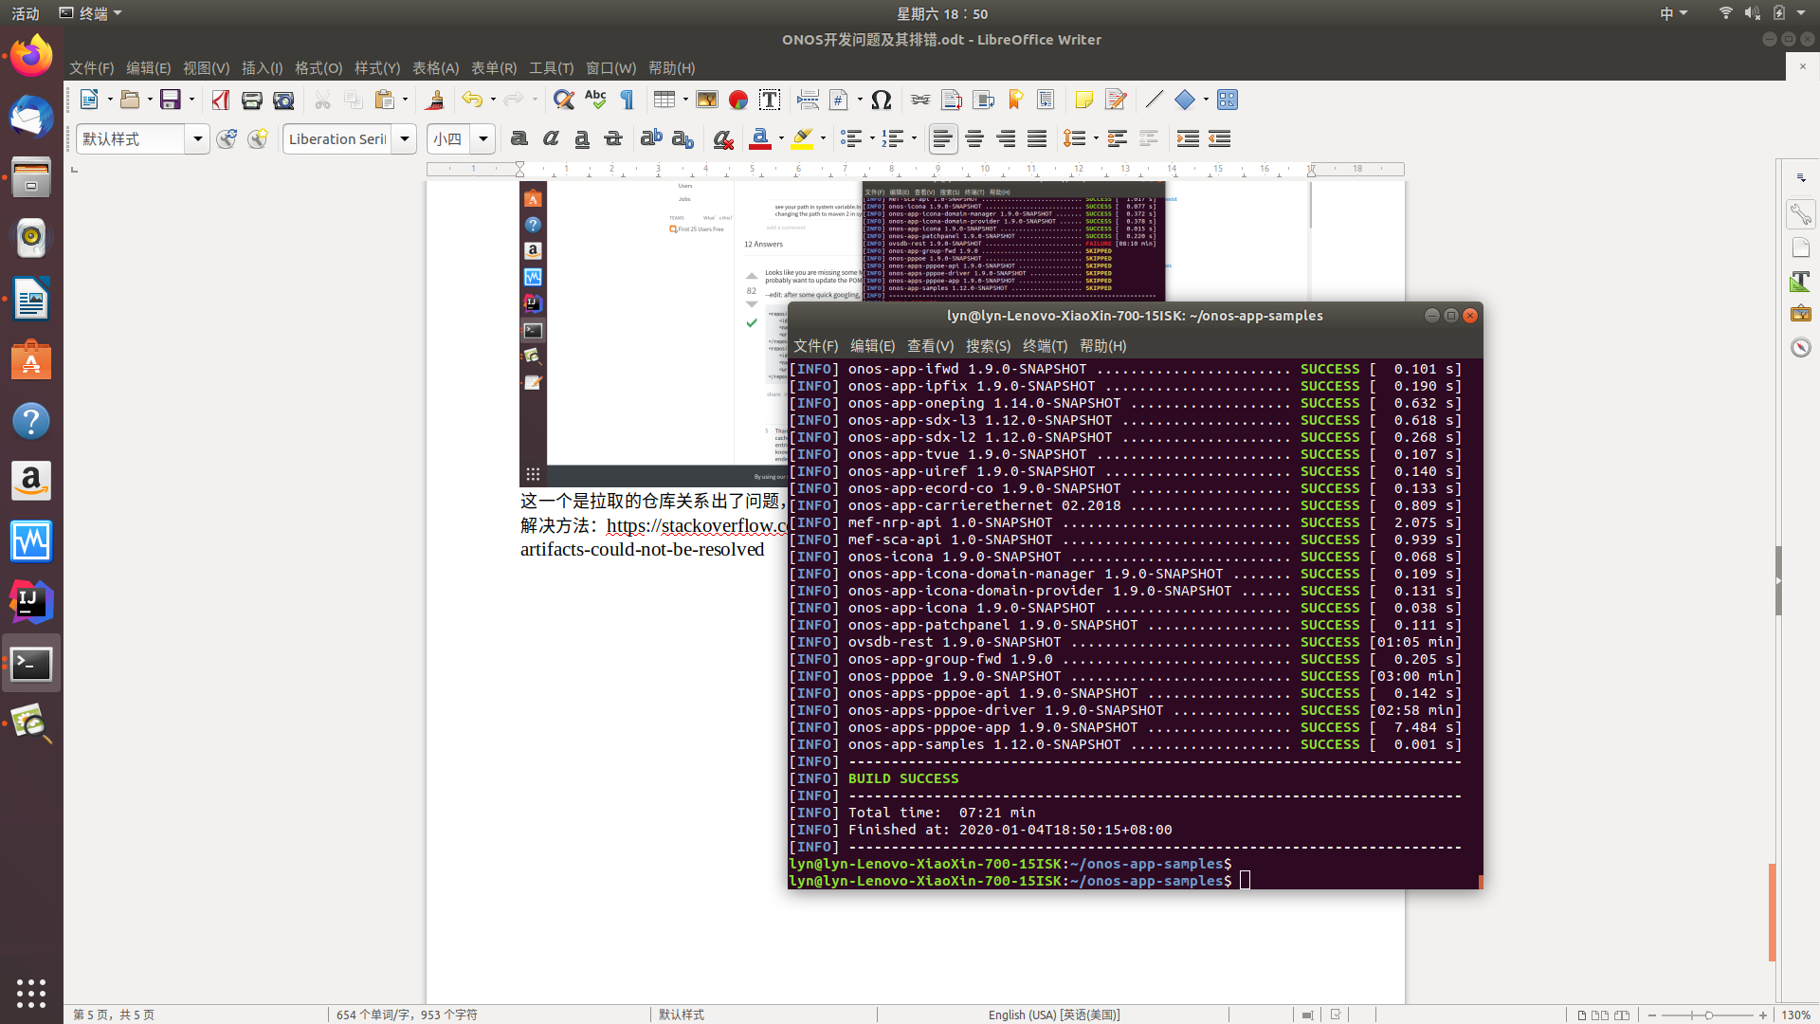Click the stackoverflow hyperlink in document
The height and width of the screenshot is (1024, 1820).
(697, 525)
